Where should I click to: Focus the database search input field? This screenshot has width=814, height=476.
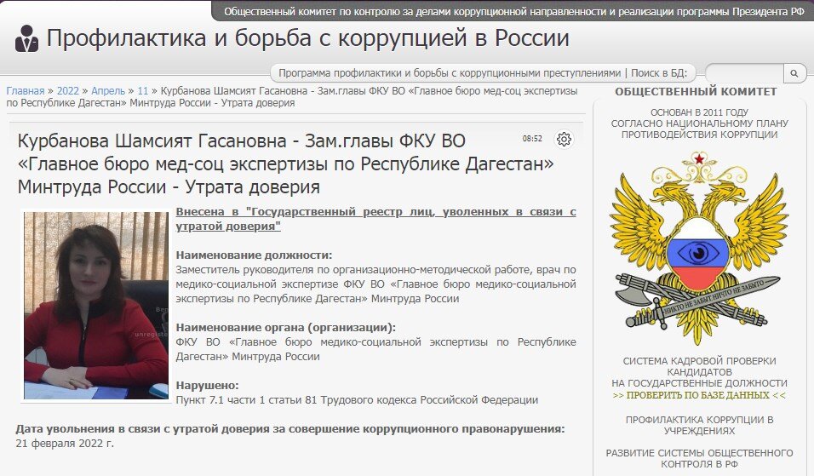pos(744,74)
